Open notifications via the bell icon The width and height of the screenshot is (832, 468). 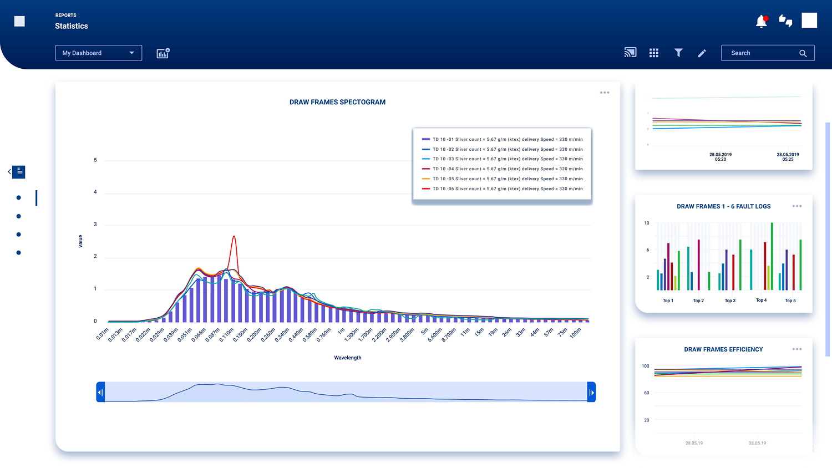point(760,21)
